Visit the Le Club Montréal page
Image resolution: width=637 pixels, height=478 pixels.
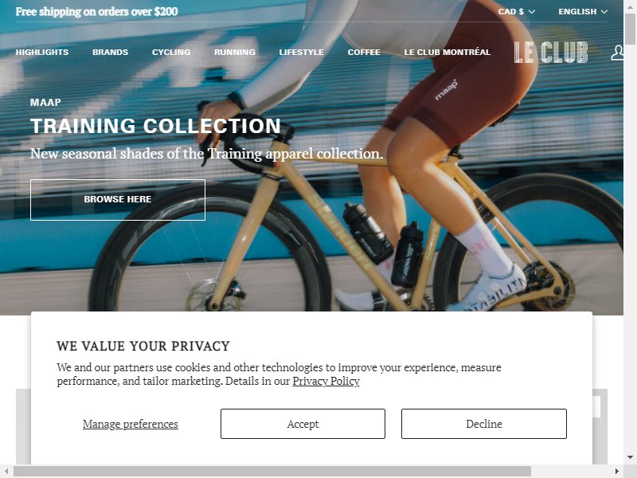447,52
